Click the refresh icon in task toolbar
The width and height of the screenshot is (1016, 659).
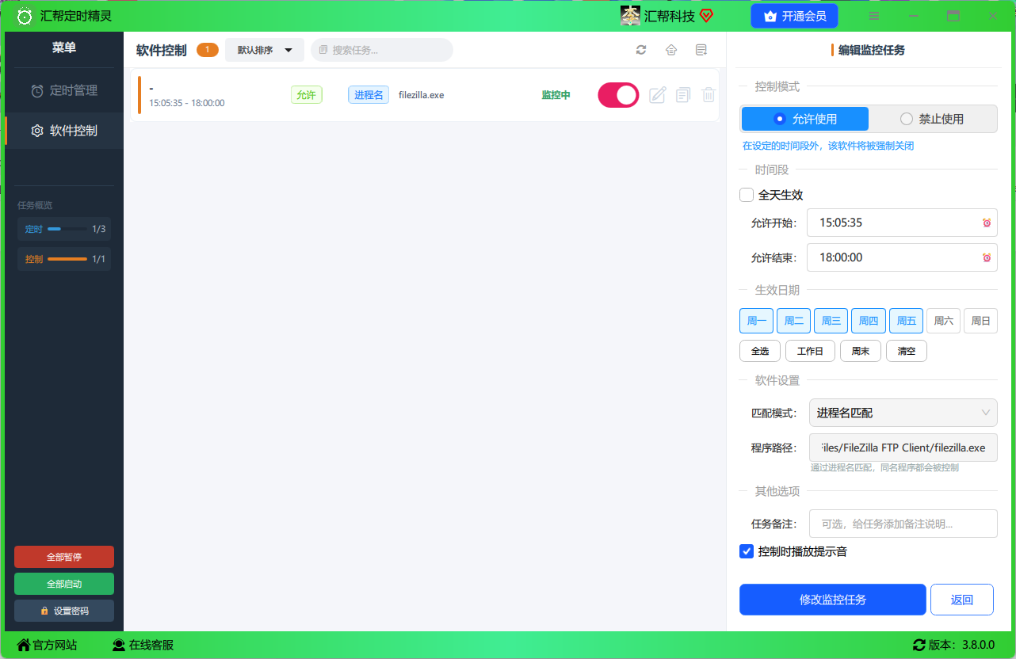click(641, 50)
